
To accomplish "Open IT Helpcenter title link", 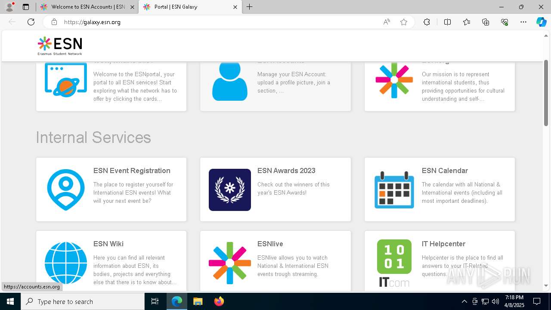I will 443,244.
